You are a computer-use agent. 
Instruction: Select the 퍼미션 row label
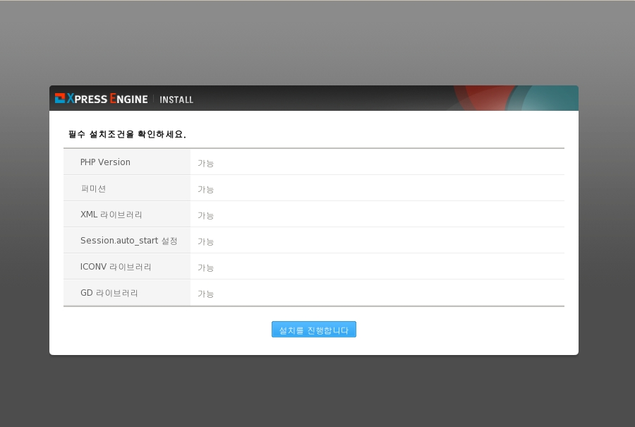(x=93, y=188)
